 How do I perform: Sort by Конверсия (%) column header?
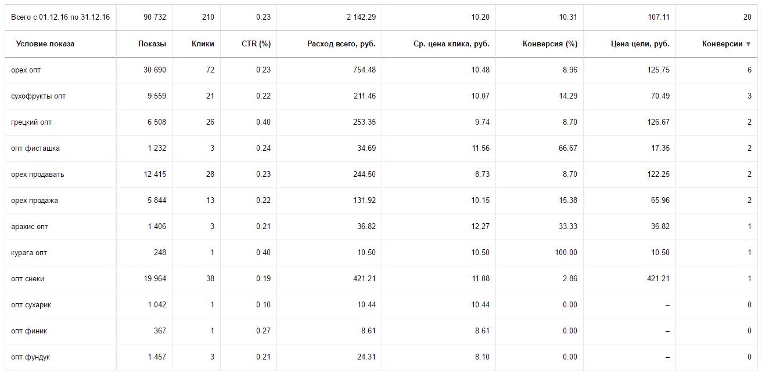pos(550,43)
